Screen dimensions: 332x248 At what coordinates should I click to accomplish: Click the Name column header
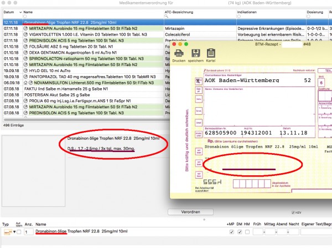coord(28,12)
